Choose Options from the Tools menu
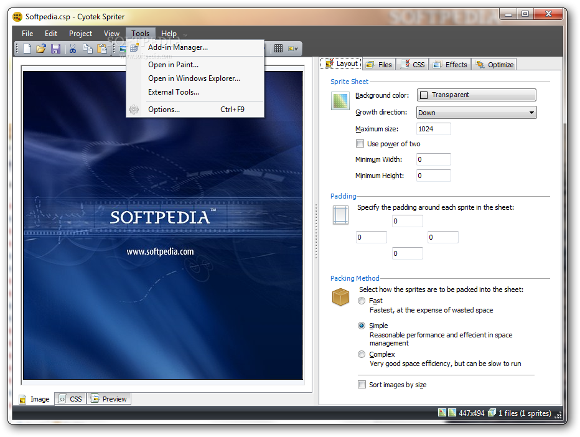The width and height of the screenshot is (580, 437). (x=195, y=110)
